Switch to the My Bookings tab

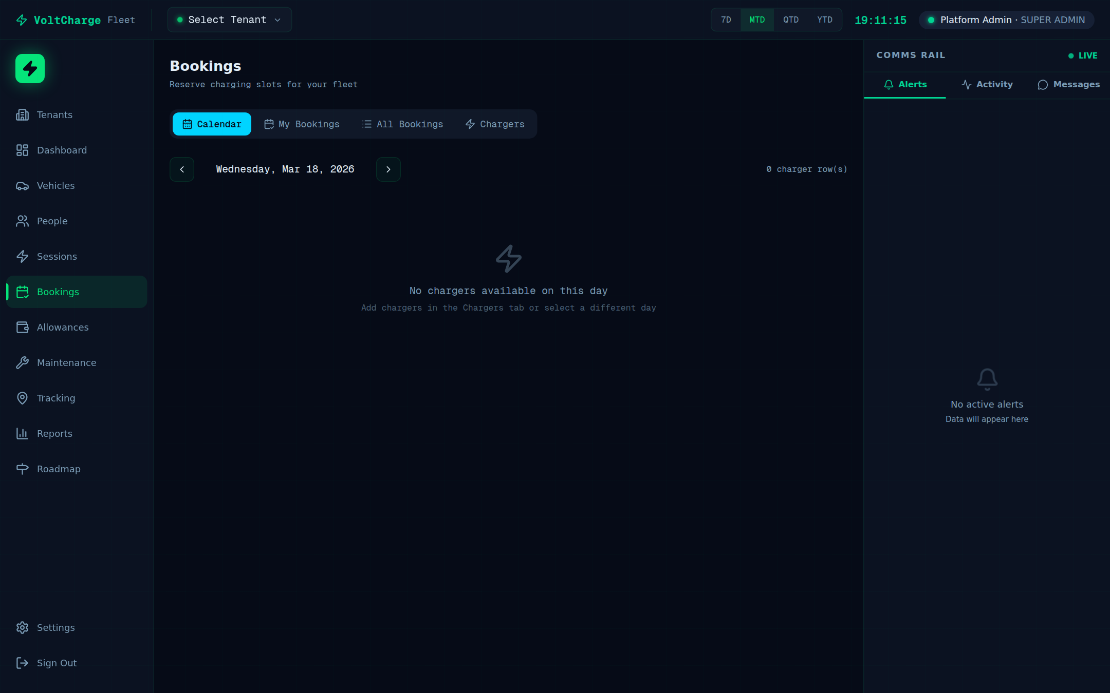302,124
